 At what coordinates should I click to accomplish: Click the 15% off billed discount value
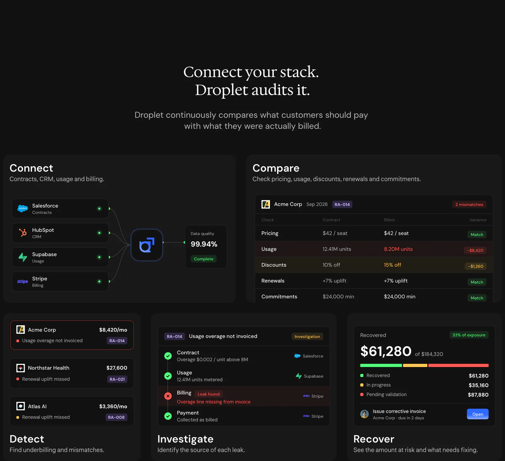coord(392,265)
